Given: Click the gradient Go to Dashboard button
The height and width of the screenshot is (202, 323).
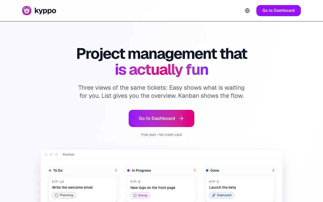Looking at the screenshot, I should (x=161, y=118).
